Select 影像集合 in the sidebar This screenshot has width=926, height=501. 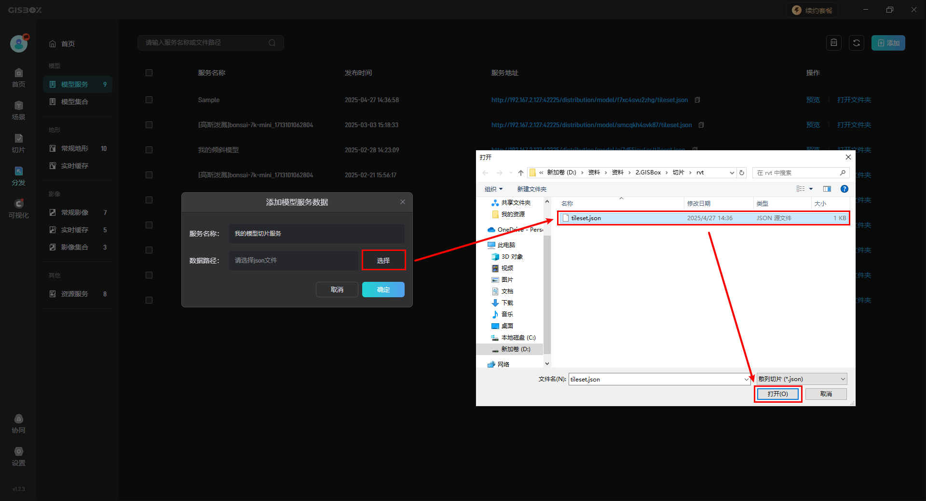(78, 247)
